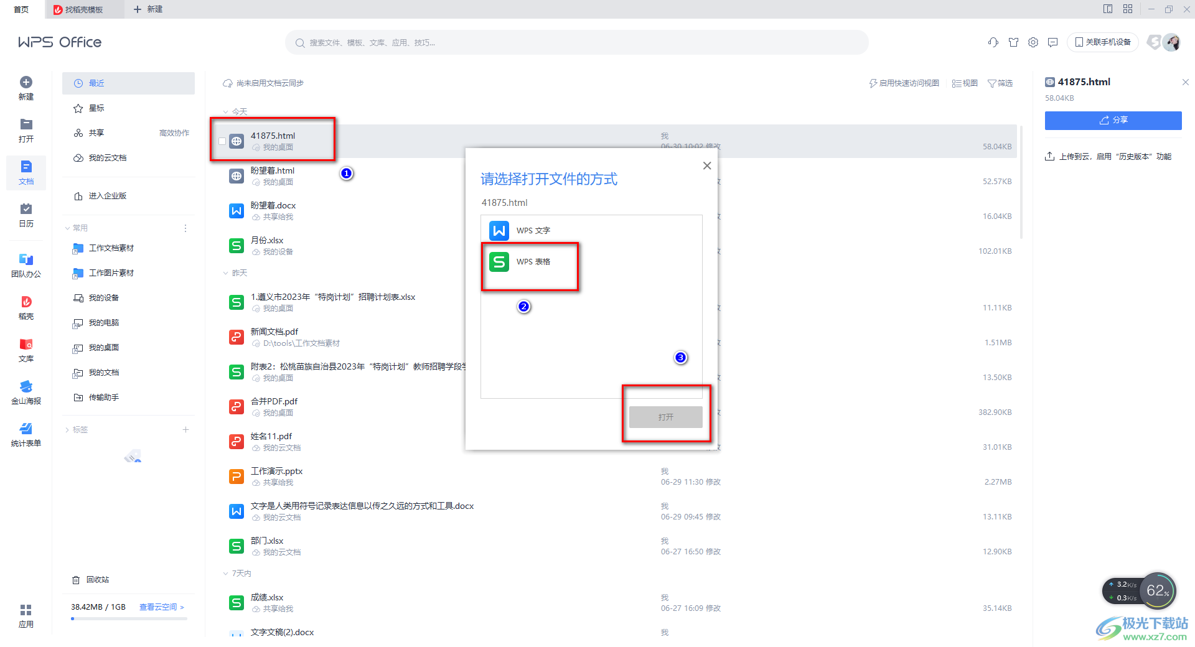The height and width of the screenshot is (647, 1195).
Task: Click 启用快速访问视图 link
Action: point(904,83)
